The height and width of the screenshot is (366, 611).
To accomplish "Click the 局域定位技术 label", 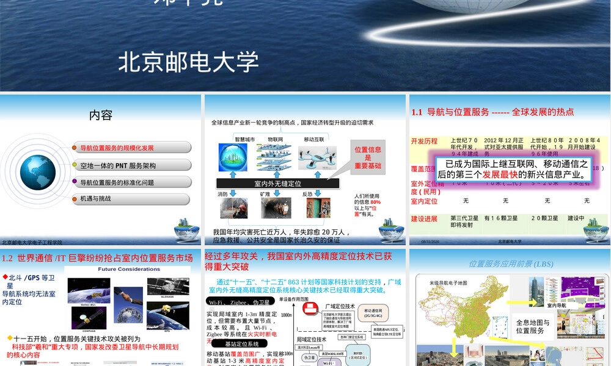I will [312, 339].
